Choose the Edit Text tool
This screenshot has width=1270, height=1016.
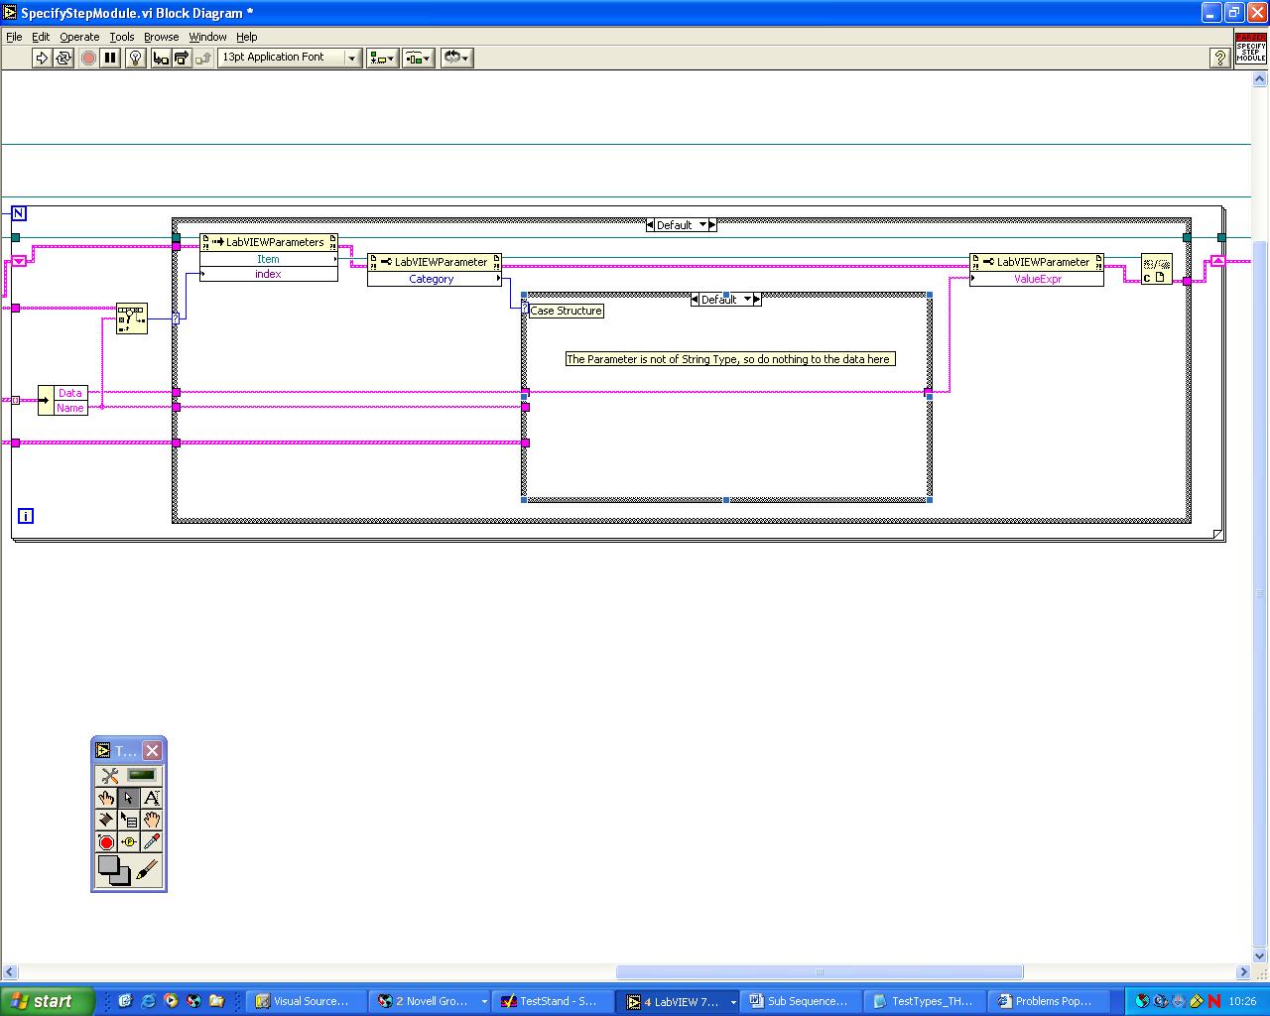(151, 798)
